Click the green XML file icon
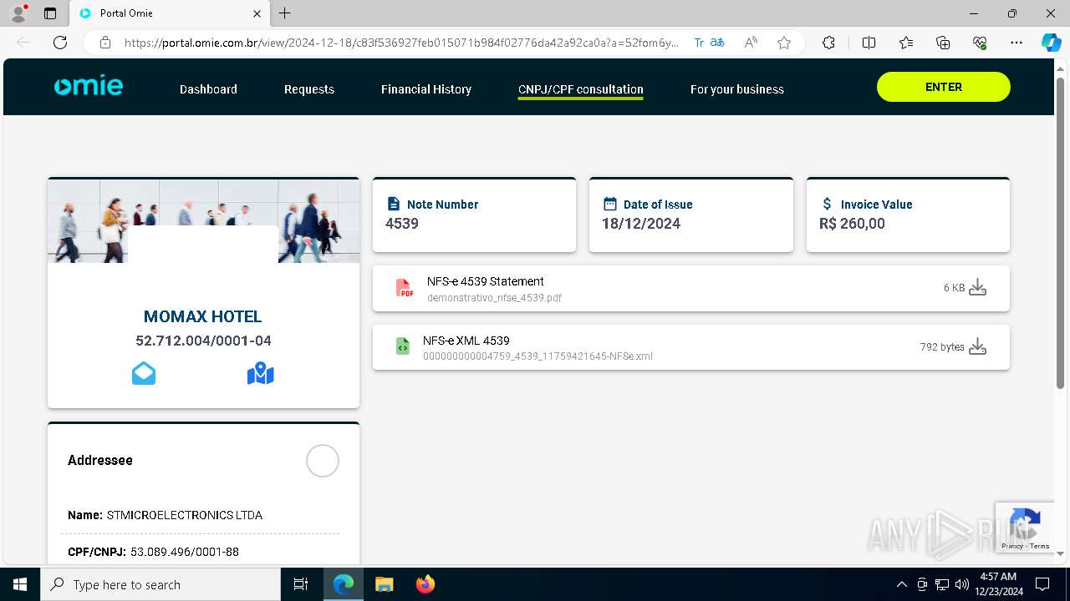Image resolution: width=1070 pixels, height=601 pixels. [x=403, y=346]
